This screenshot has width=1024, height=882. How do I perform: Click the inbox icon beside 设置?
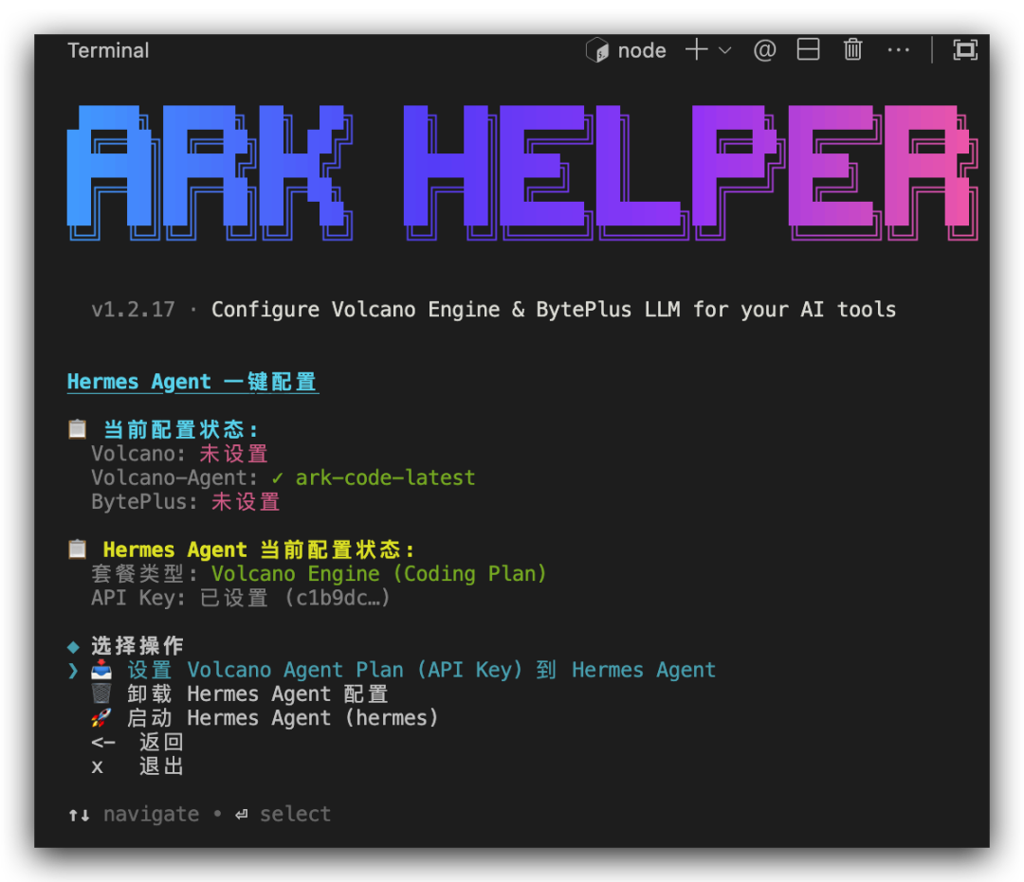[x=101, y=670]
